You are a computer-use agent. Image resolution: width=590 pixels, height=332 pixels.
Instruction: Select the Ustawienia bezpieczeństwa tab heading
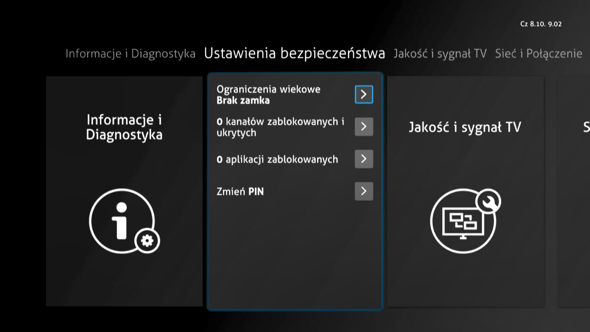tap(294, 53)
